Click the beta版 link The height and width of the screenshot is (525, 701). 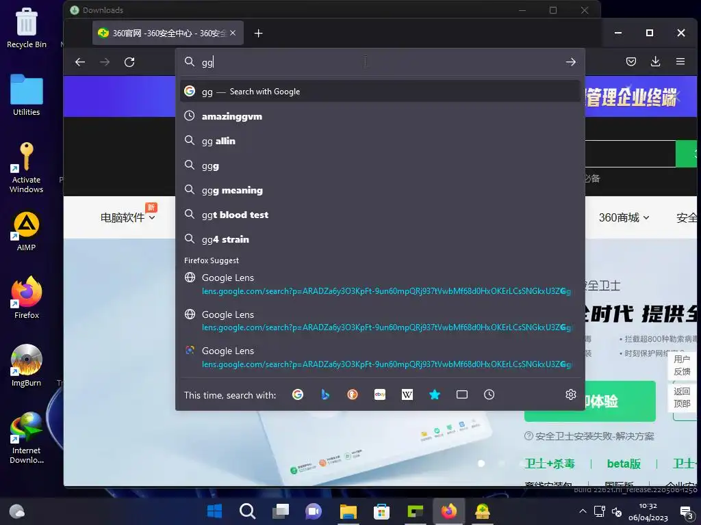[x=624, y=464]
